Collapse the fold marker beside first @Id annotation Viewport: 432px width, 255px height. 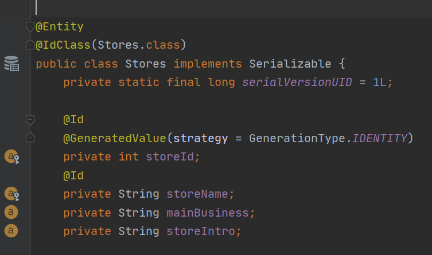click(x=30, y=120)
